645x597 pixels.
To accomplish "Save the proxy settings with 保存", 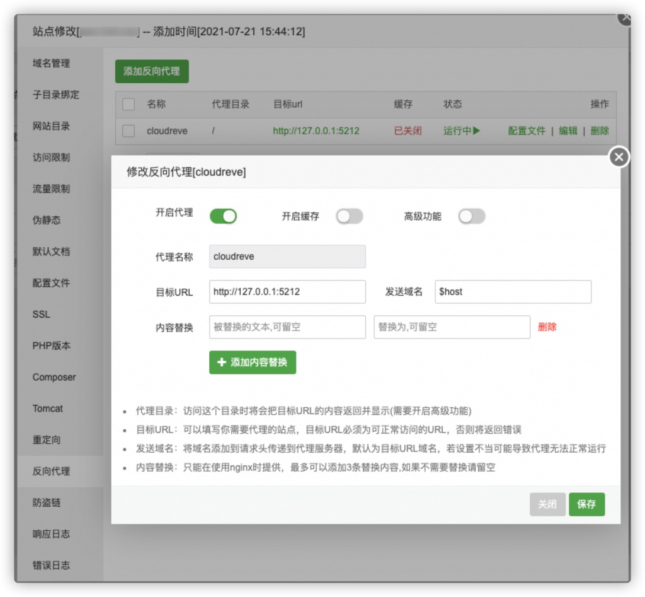I will pyautogui.click(x=586, y=504).
